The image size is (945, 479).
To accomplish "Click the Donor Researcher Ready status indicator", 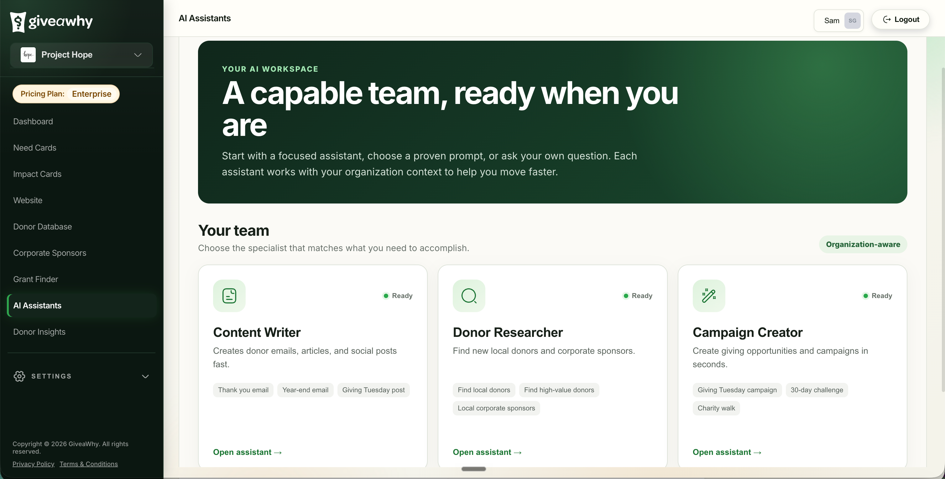I will tap(638, 296).
